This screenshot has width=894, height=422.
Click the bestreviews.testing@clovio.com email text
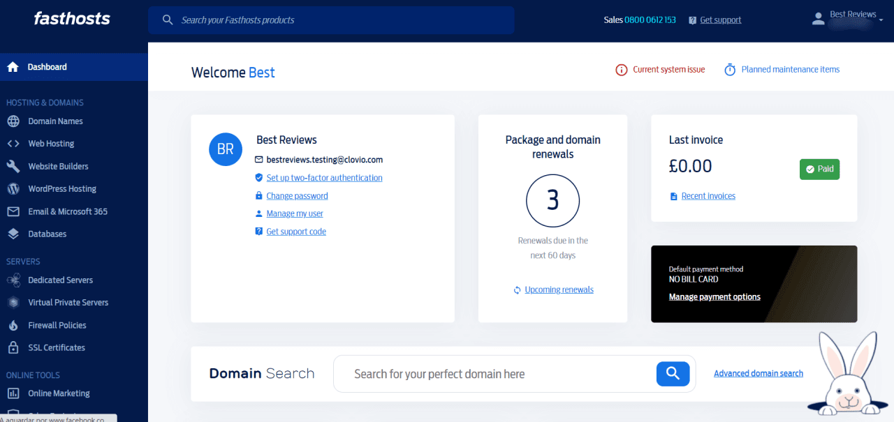coord(324,160)
